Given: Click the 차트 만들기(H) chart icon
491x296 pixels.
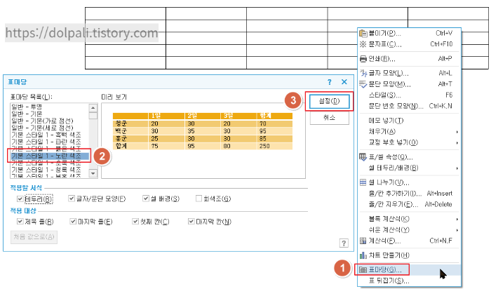Looking at the screenshot, I should [363, 255].
